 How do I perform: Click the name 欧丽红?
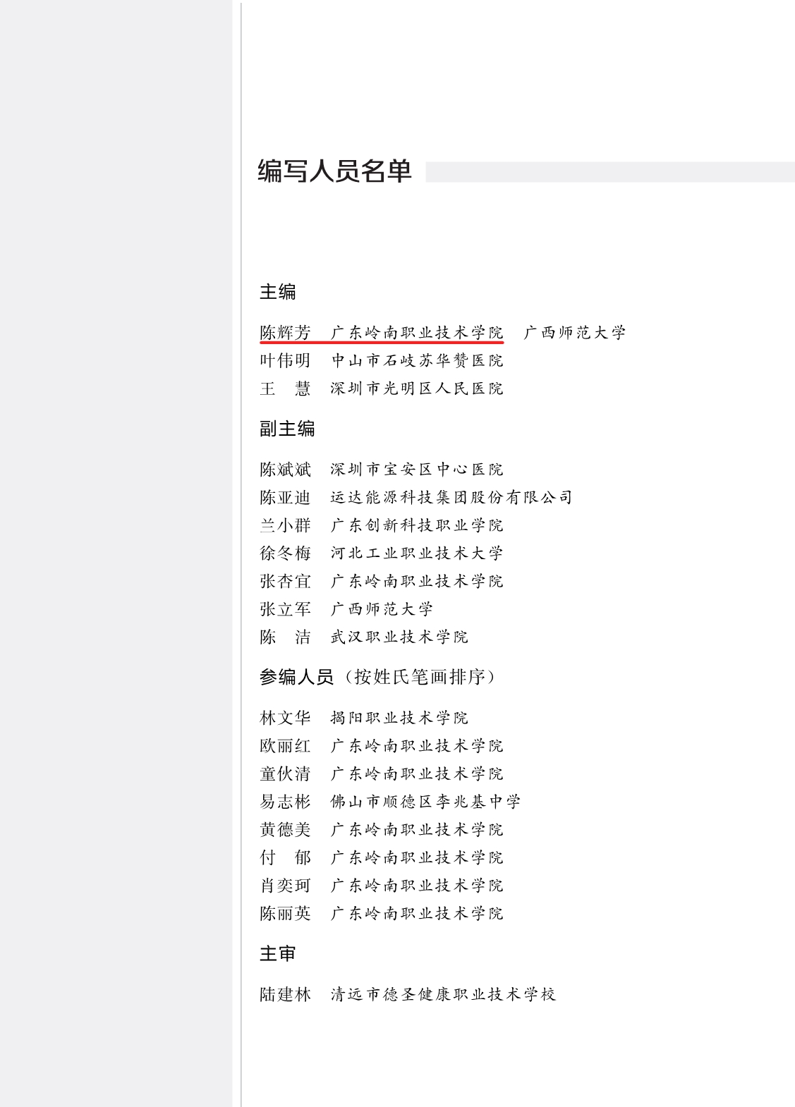click(286, 746)
